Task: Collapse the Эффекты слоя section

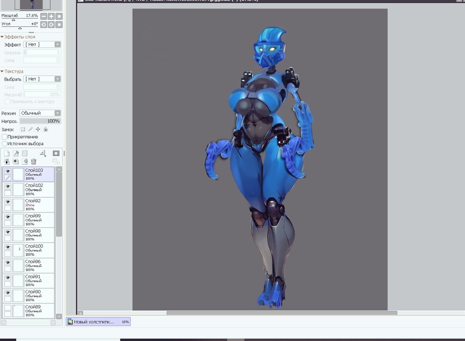Action: point(2,37)
